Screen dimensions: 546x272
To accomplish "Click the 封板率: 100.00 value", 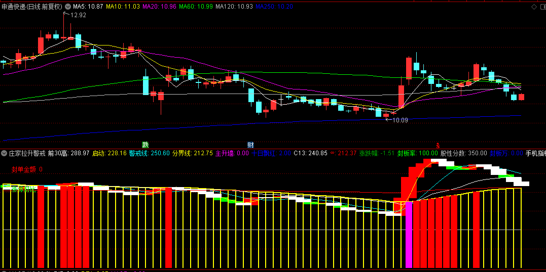I will [x=418, y=153].
